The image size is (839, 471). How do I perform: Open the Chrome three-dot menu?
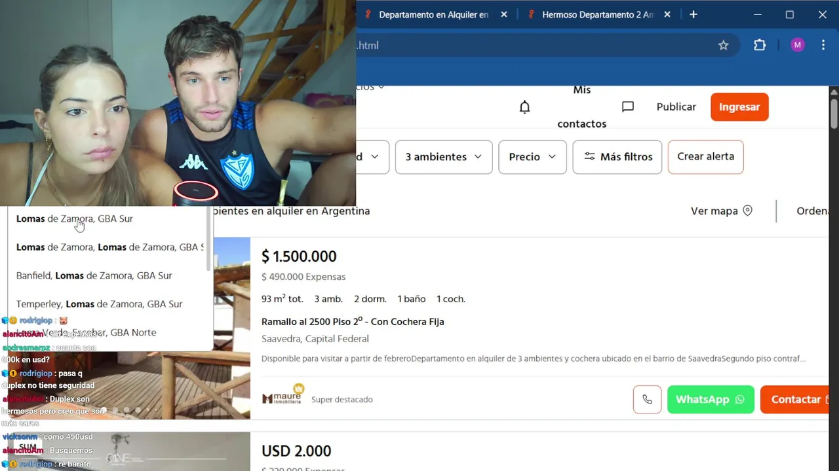tap(823, 45)
